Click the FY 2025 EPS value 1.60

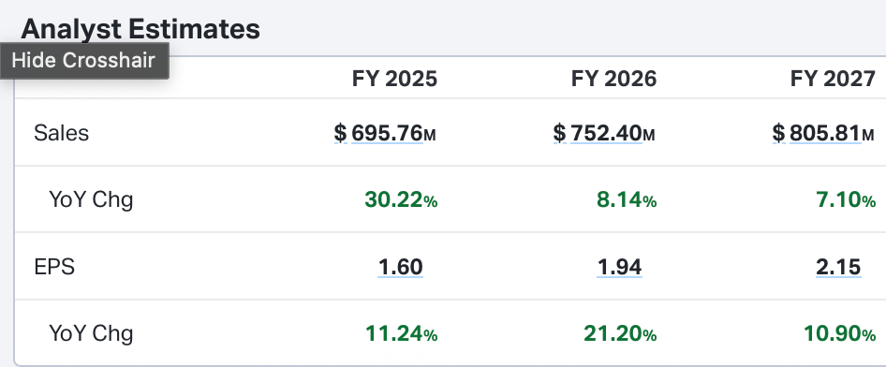(401, 267)
